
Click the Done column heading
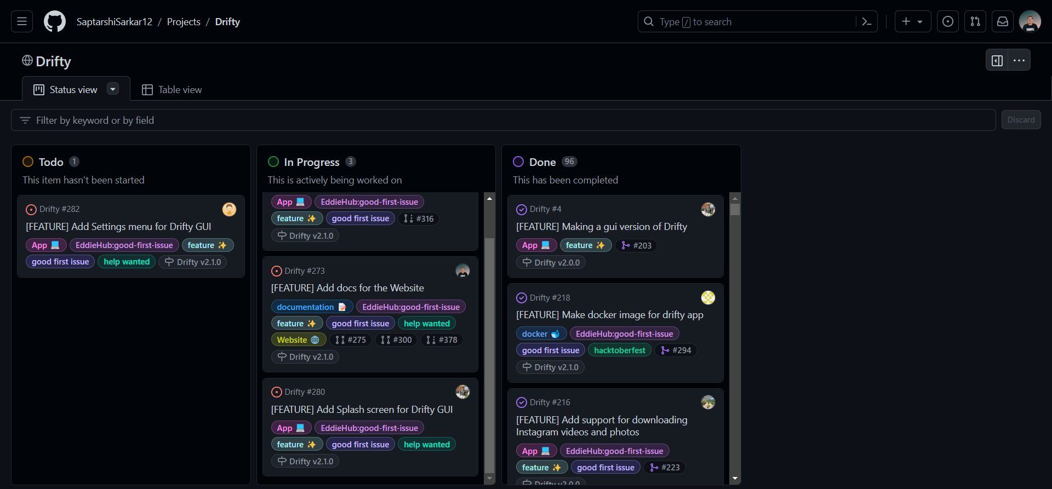(542, 162)
